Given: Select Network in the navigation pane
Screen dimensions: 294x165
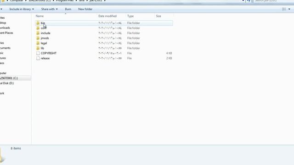Looking at the screenshot, I should [2, 93].
